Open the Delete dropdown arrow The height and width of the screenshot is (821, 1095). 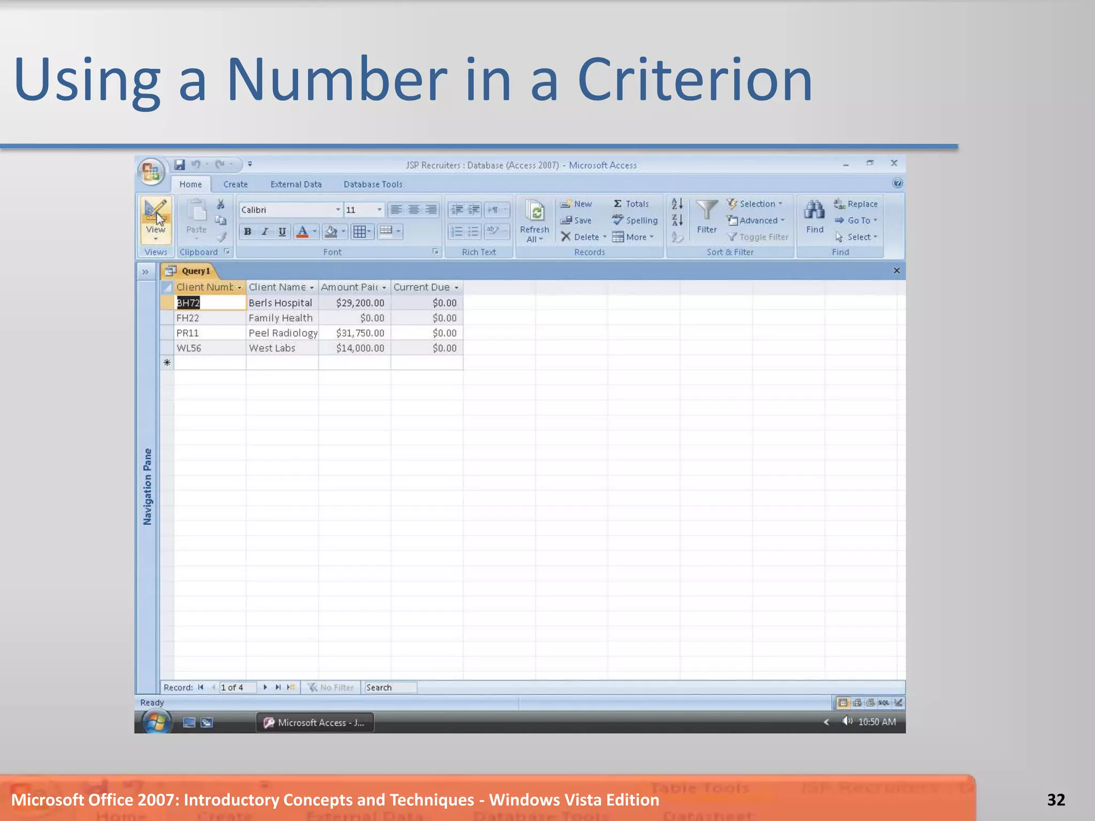coord(605,237)
